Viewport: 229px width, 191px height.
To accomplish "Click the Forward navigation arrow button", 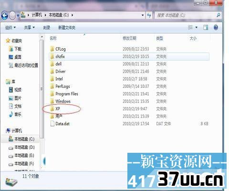I will 12,15.
